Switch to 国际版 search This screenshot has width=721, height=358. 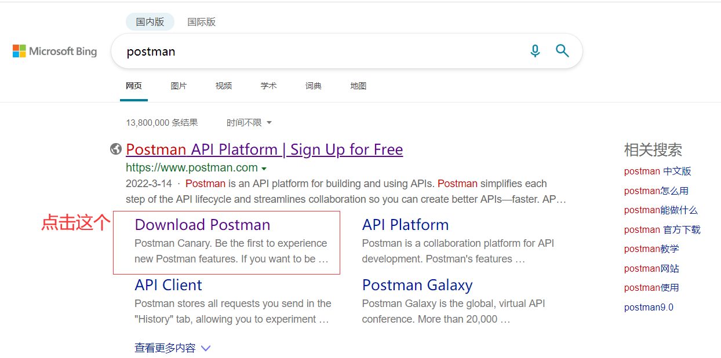click(x=202, y=22)
